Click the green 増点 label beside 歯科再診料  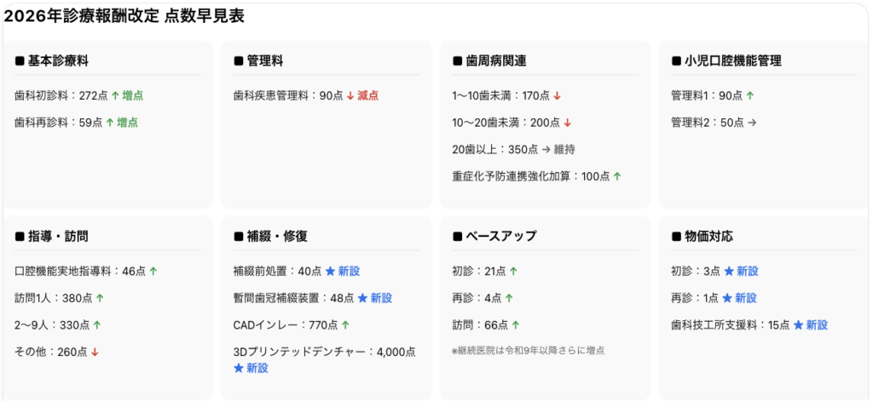coord(127,123)
